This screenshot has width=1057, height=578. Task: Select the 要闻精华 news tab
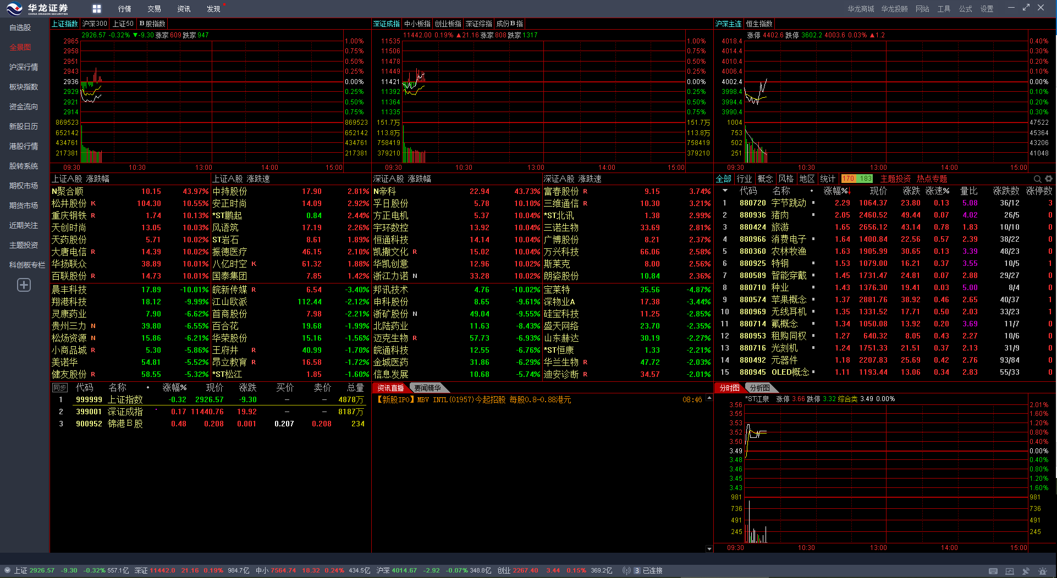(427, 388)
